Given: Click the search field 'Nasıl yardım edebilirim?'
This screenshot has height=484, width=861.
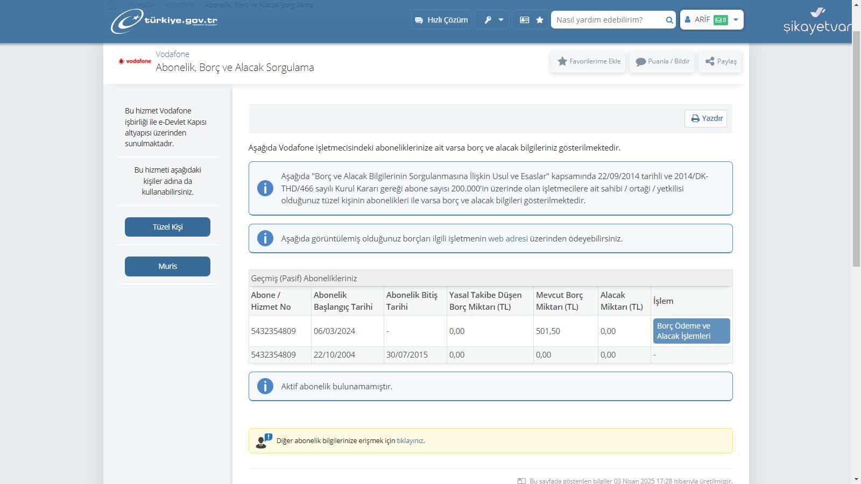Looking at the screenshot, I should click(607, 20).
